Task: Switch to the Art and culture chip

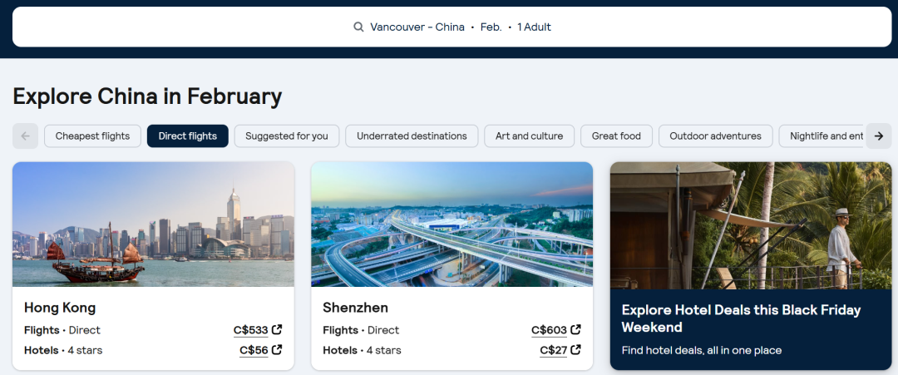Action: (x=529, y=136)
